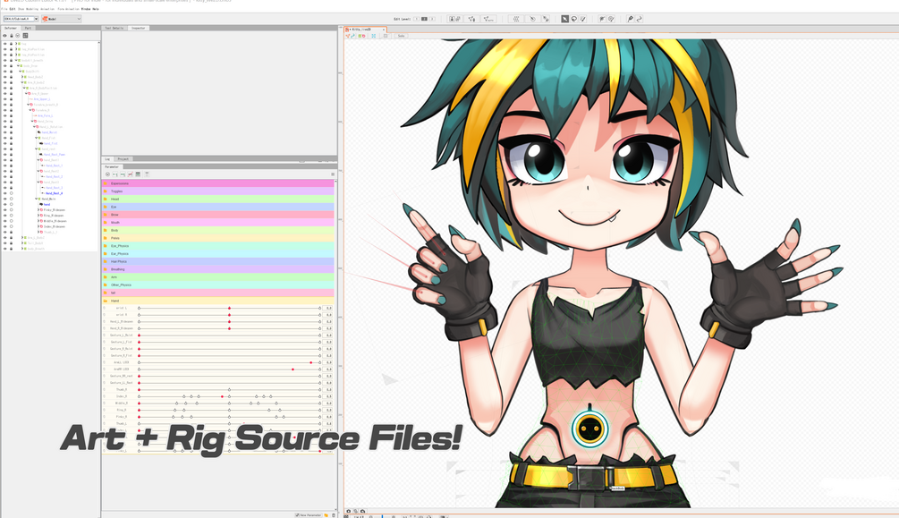This screenshot has height=518, width=899.
Task: Open the Help menu
Action: coord(95,9)
